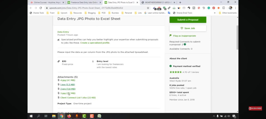This screenshot has height=119, width=266.
Task: Show hidden bookmarks with the double chevron
Action: (x=215, y=13)
